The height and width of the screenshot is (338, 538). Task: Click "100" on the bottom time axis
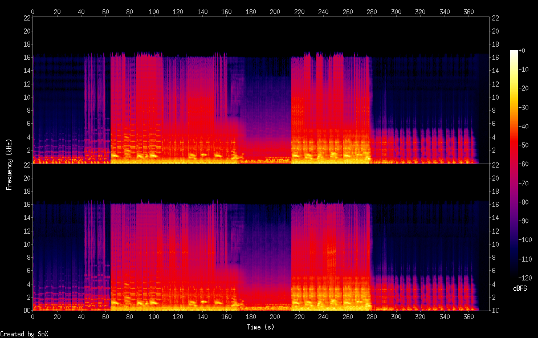(154, 317)
